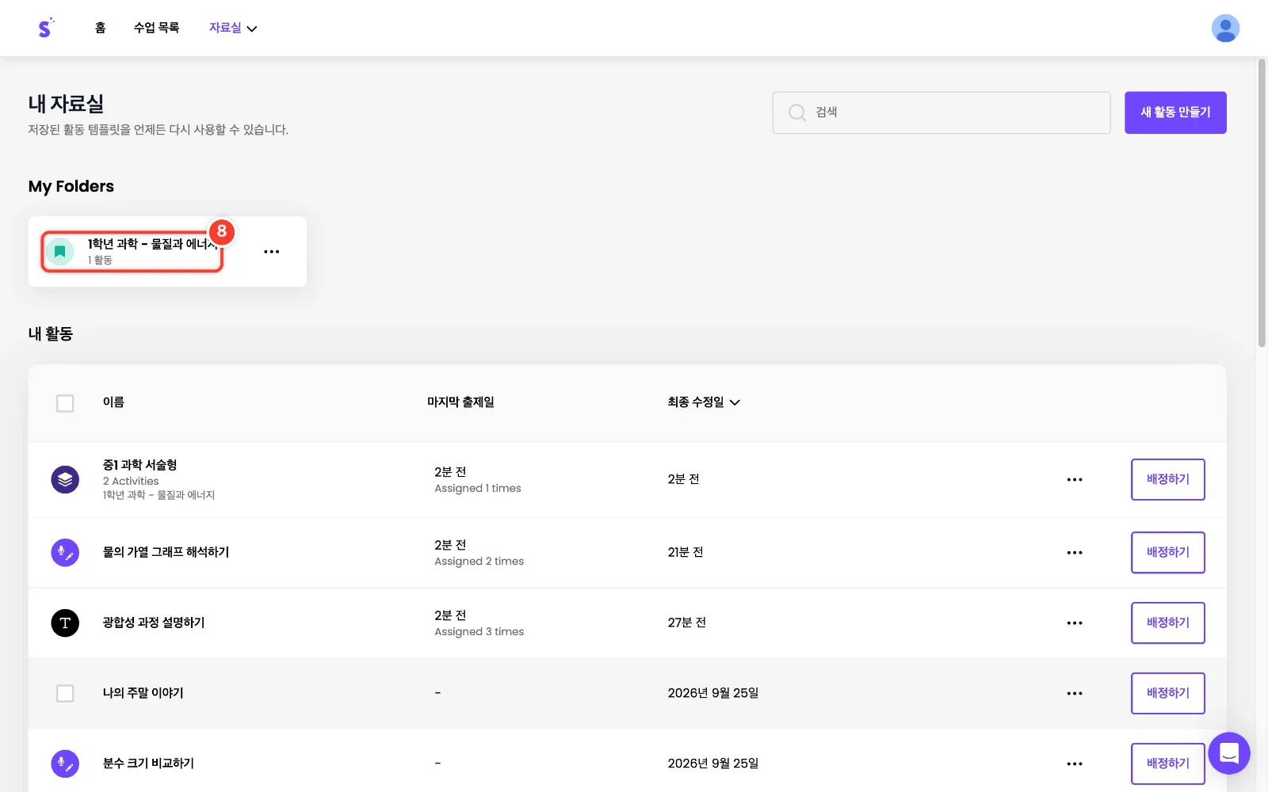Open more options for 물의 가열 그래프 해석하기
The width and height of the screenshot is (1268, 792).
pos(1075,552)
